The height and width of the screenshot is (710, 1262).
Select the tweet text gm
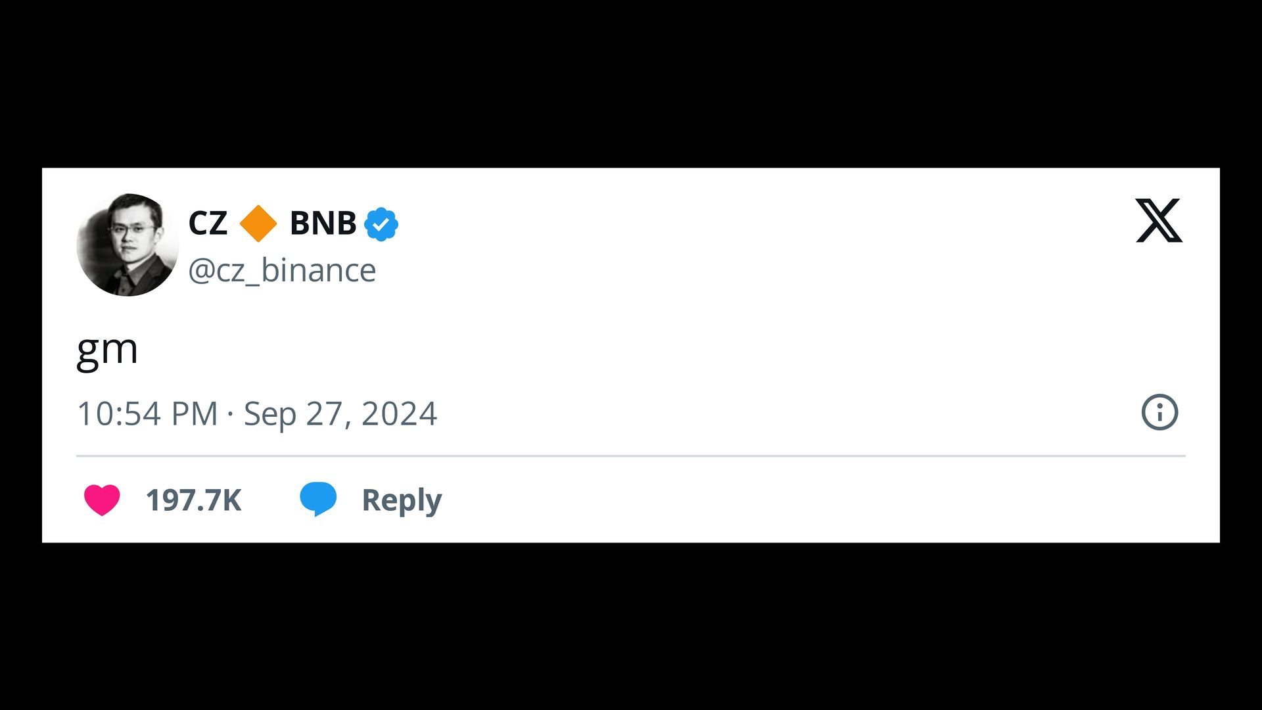point(107,350)
